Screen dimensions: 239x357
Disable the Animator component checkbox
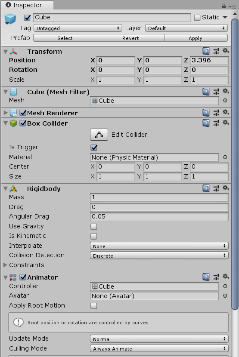pyautogui.click(x=23, y=277)
